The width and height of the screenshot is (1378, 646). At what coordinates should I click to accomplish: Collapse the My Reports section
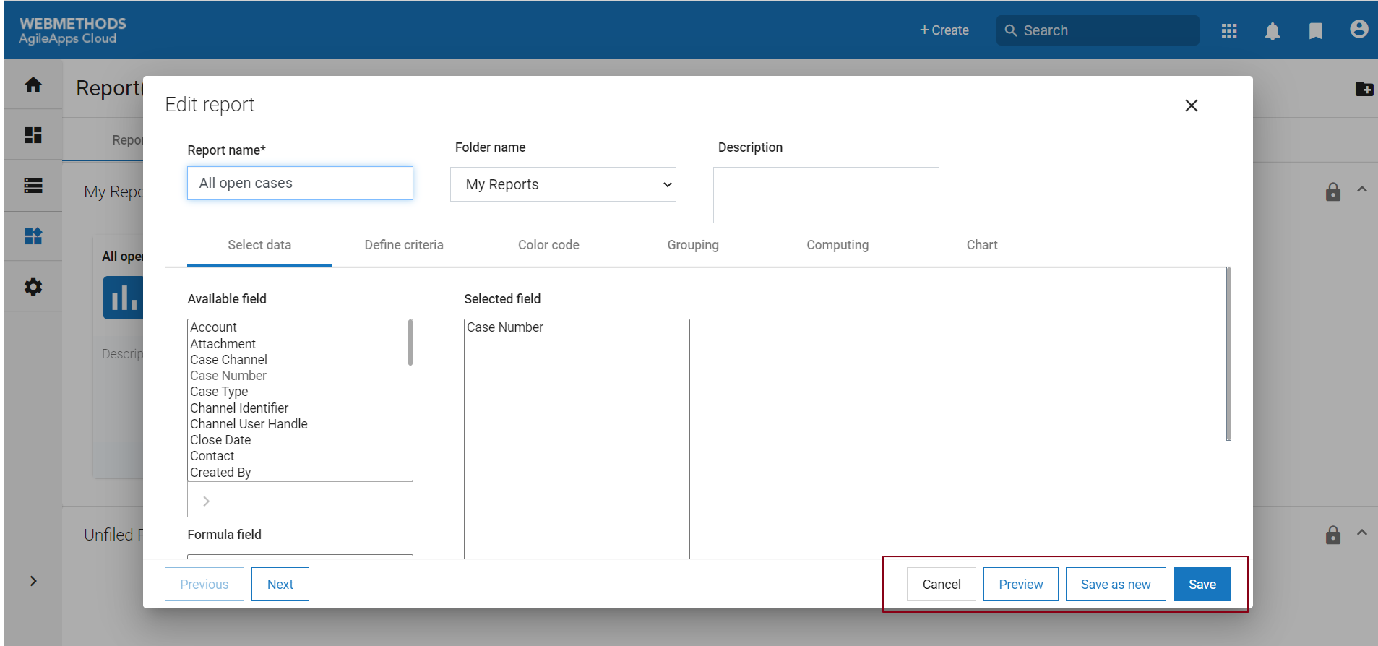[1362, 189]
